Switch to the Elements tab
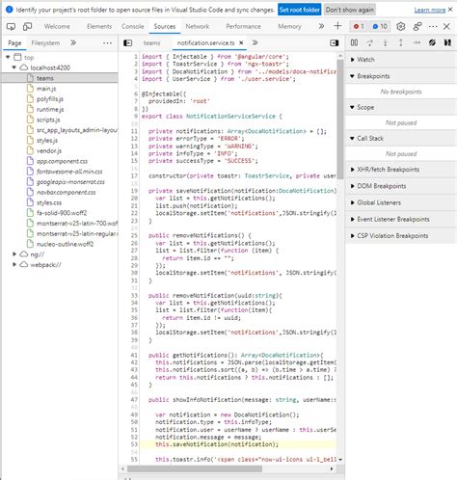 (99, 26)
